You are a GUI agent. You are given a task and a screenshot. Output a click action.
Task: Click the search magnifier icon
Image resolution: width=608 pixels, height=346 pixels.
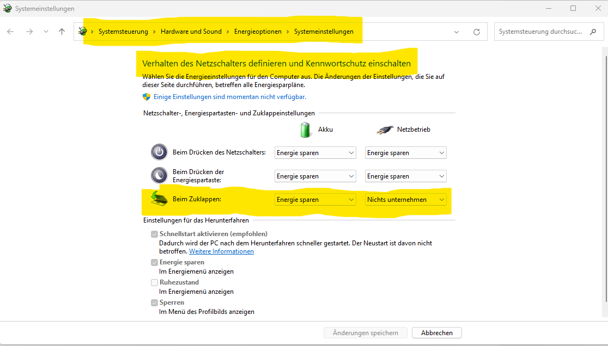pos(593,32)
